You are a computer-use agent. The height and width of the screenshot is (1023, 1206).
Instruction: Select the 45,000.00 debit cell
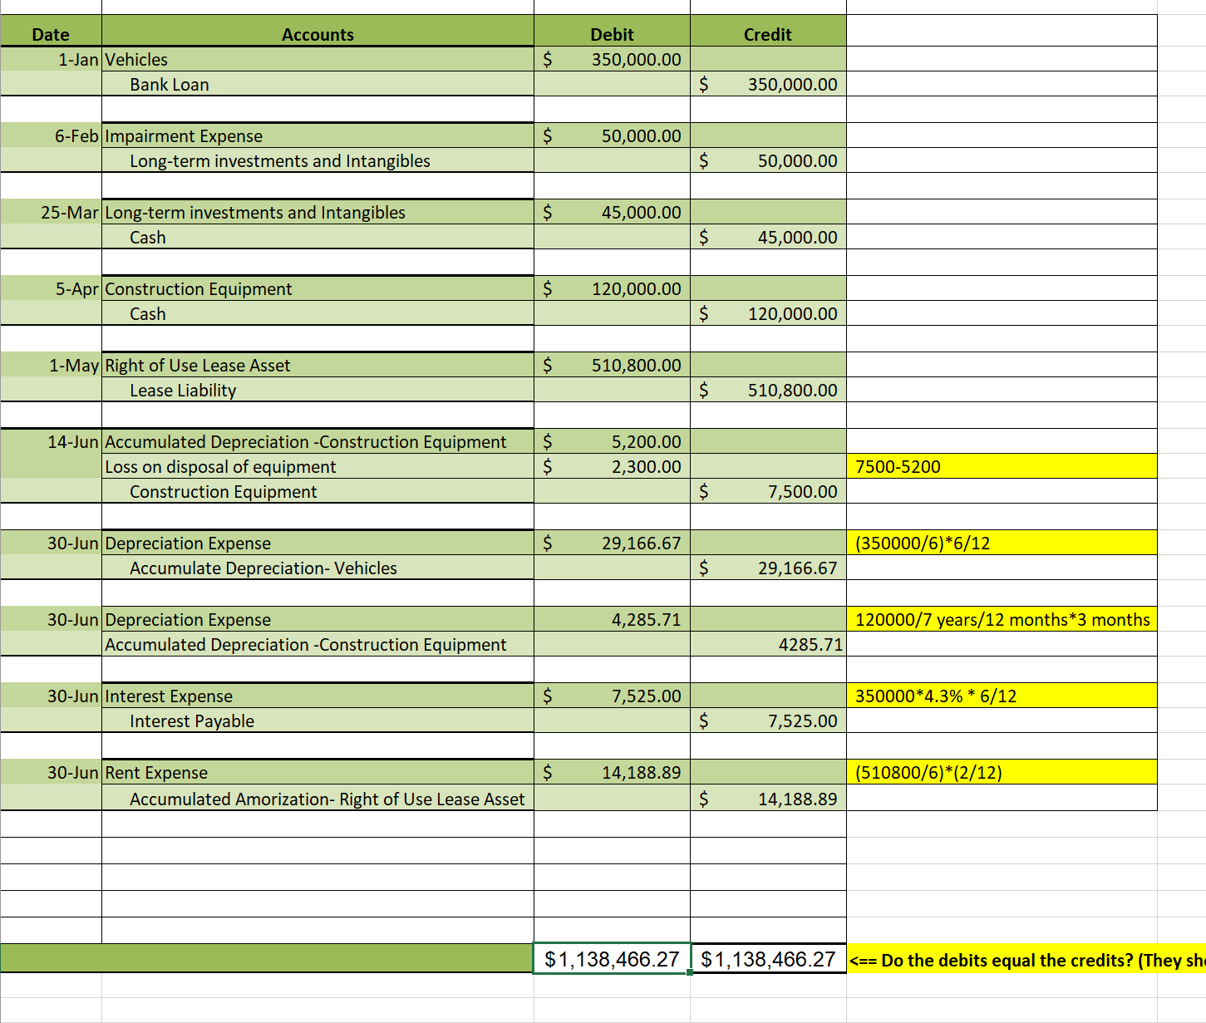click(x=612, y=212)
